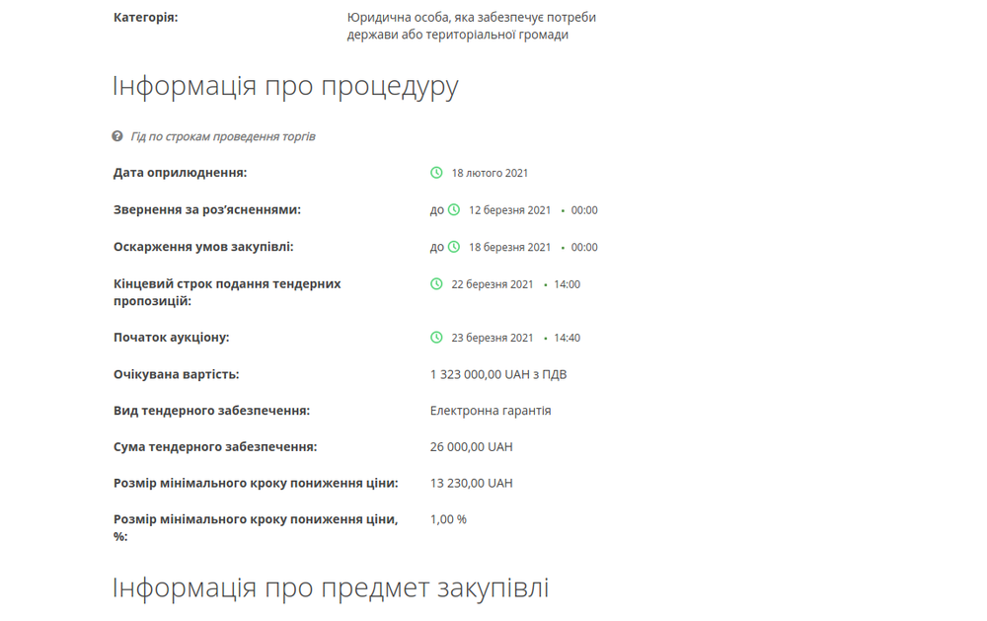Screen dimensions: 987x621
Task: Select the 'Вид тендерного забезпечення:' label
Action: click(211, 411)
